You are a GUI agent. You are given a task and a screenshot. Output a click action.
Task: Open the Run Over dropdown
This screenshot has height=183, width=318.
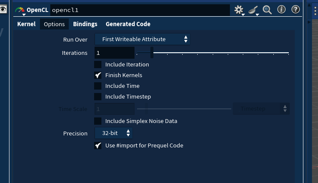coord(142,39)
